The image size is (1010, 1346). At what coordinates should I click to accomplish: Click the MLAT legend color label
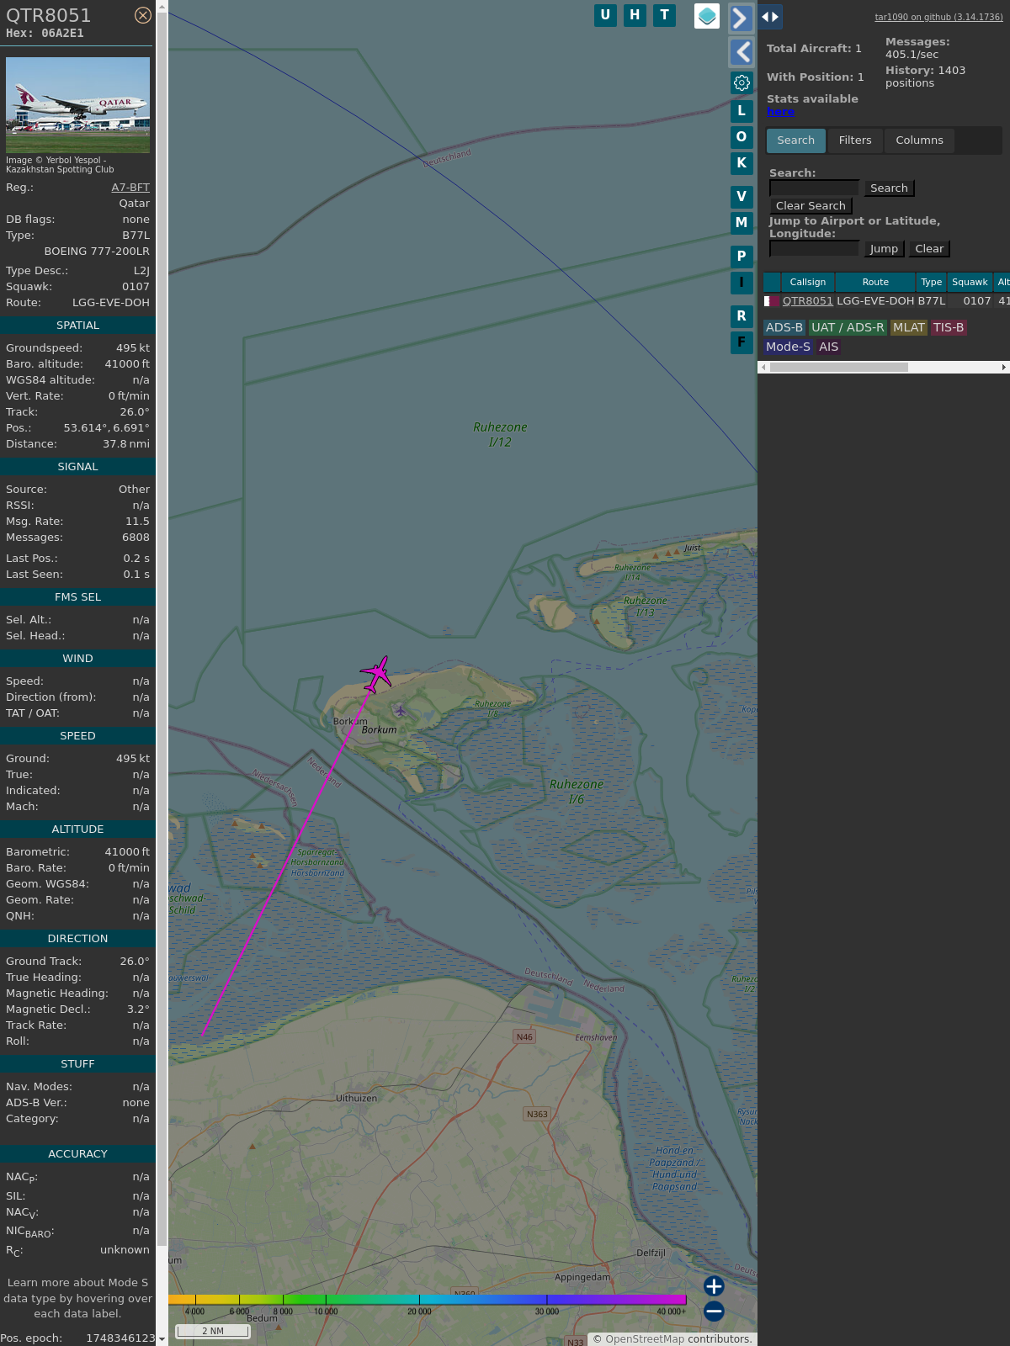pyautogui.click(x=909, y=328)
